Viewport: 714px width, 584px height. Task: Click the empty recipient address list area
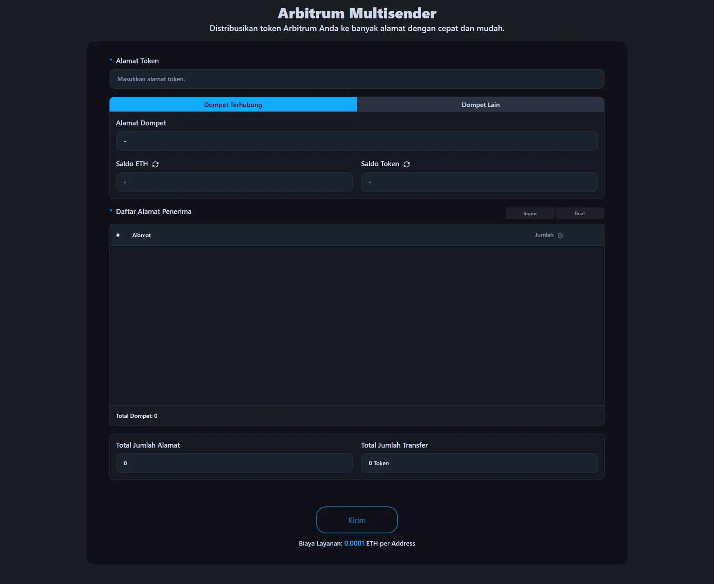(357, 325)
